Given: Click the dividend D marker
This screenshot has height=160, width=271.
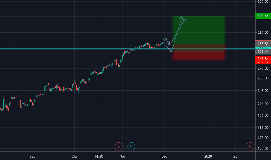Looking at the screenshot, I should (131, 146).
